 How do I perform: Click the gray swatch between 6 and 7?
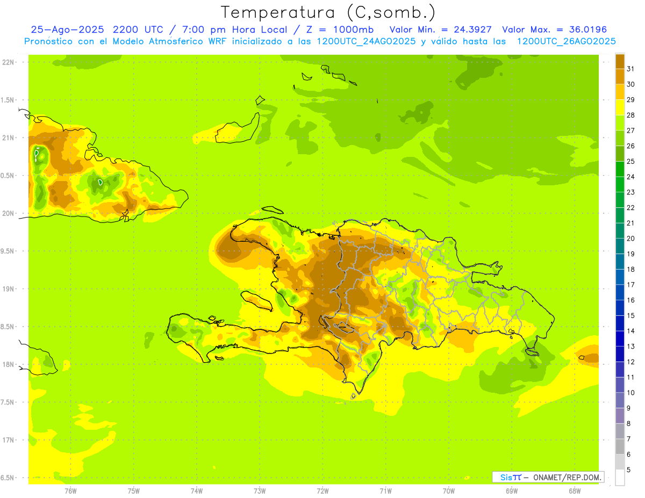[620, 447]
